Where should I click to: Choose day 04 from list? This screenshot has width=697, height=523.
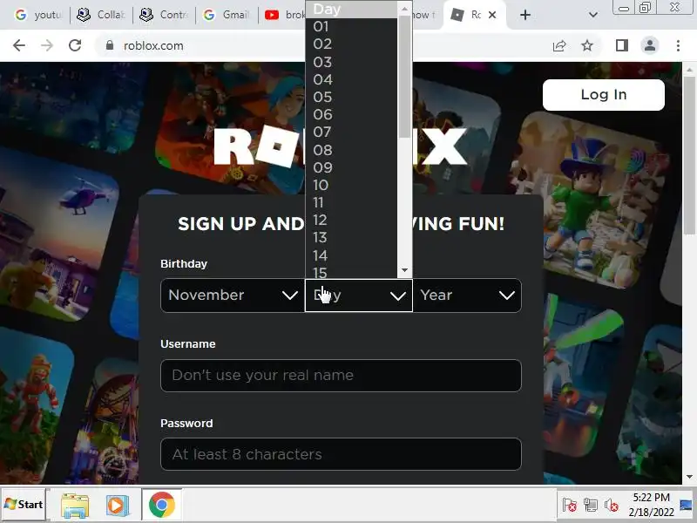pos(351,79)
